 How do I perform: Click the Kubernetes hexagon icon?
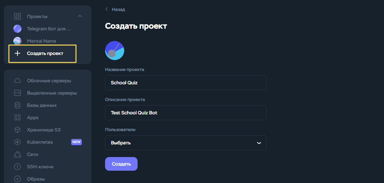(x=17, y=142)
